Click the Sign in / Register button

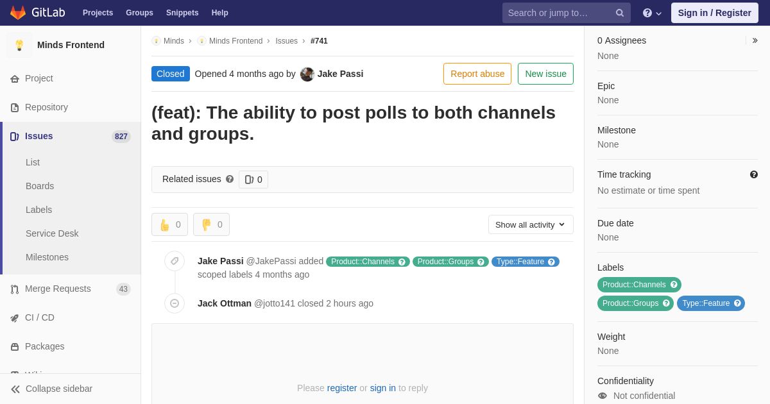coord(715,13)
